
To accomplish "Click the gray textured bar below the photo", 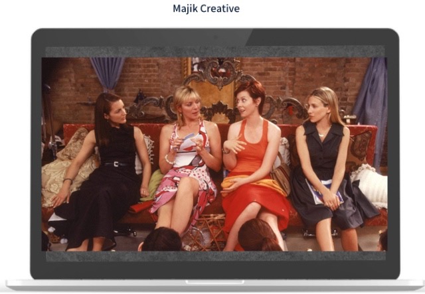I will (x=214, y=256).
